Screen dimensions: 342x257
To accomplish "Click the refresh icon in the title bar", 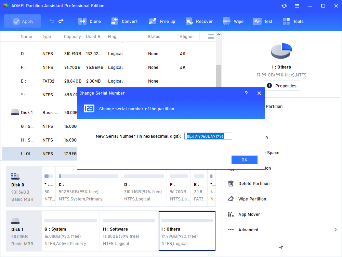I will point(284,6).
